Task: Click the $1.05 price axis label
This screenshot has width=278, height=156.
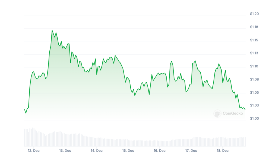Action: coord(254,92)
